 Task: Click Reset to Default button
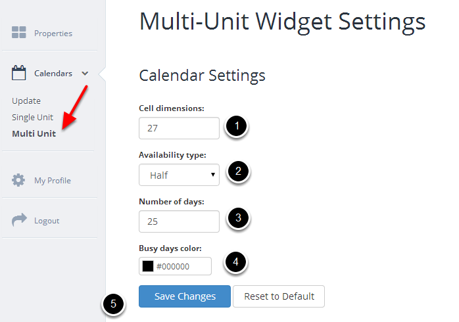pyautogui.click(x=279, y=296)
